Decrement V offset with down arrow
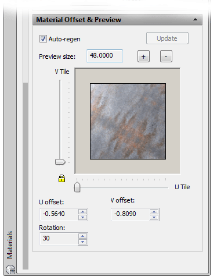 click(x=154, y=217)
